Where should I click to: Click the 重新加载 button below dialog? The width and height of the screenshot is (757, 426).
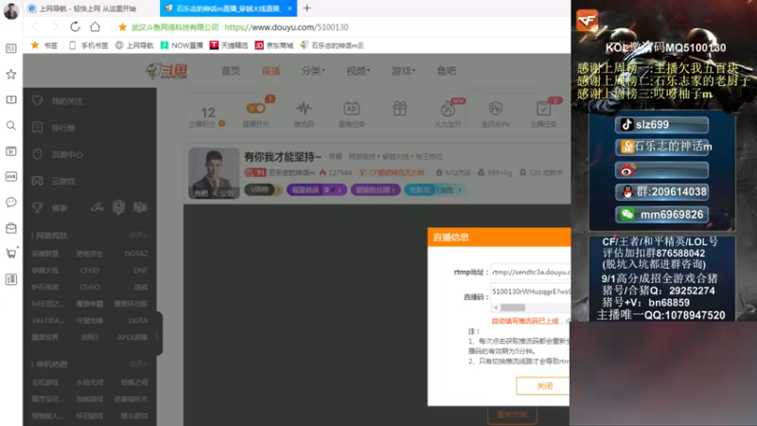(x=512, y=415)
